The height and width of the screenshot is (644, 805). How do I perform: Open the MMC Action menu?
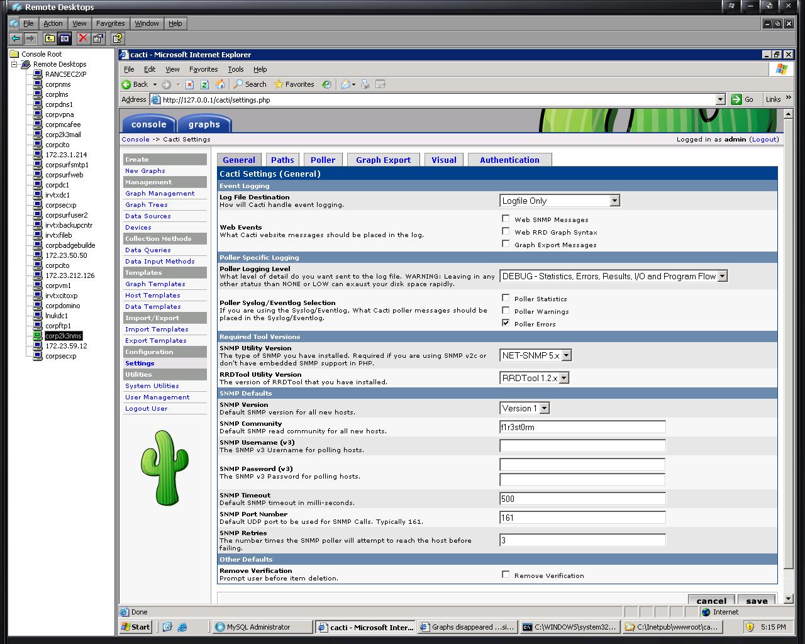pyautogui.click(x=53, y=23)
